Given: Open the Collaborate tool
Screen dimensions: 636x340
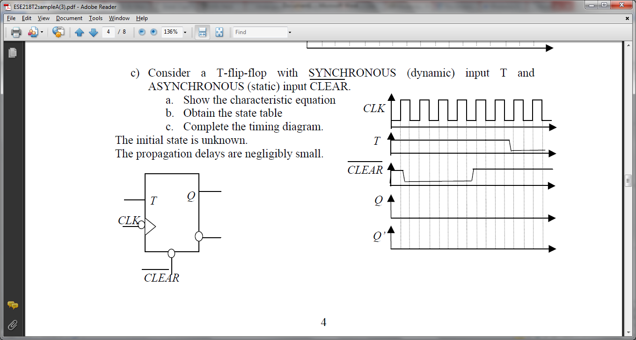Looking at the screenshot, I should click(x=33, y=32).
